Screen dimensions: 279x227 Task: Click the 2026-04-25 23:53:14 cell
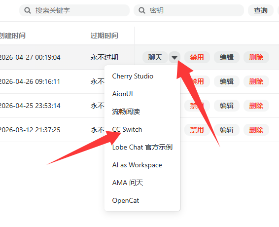(x=30, y=106)
